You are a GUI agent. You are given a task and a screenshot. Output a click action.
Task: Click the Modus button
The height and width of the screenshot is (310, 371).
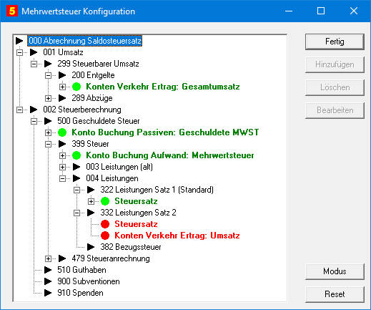pos(335,271)
